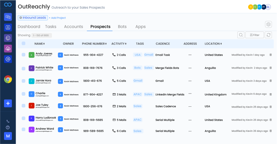Open the email @ sidebar icon
277x144 pixels.
pyautogui.click(x=8, y=59)
